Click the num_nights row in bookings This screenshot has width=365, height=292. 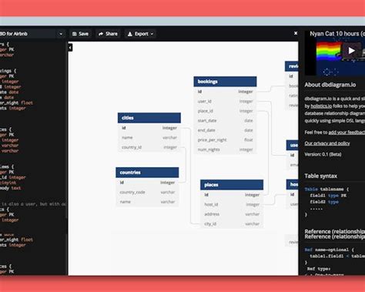coord(225,149)
